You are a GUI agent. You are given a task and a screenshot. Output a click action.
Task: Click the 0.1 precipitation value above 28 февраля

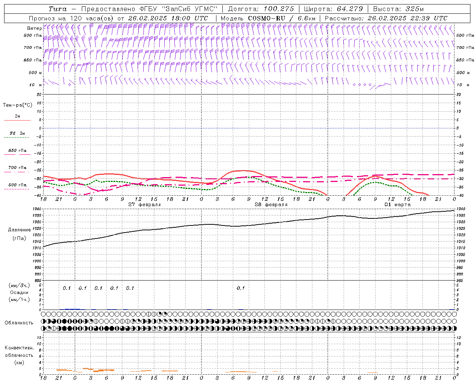[241, 288]
